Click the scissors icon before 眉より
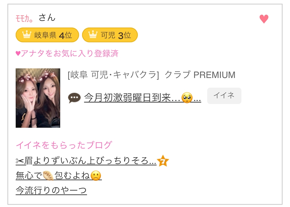This screenshot has height=207, width=290. (x=21, y=161)
